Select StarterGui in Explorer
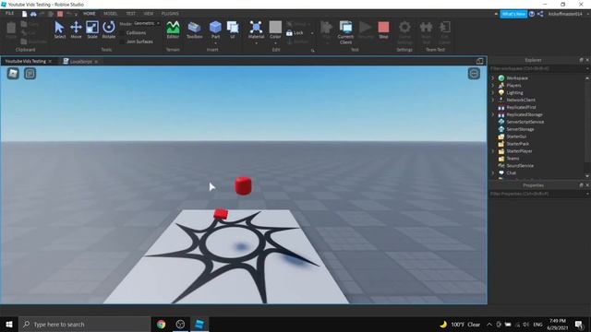Screen dimensions: 591x332 point(516,136)
